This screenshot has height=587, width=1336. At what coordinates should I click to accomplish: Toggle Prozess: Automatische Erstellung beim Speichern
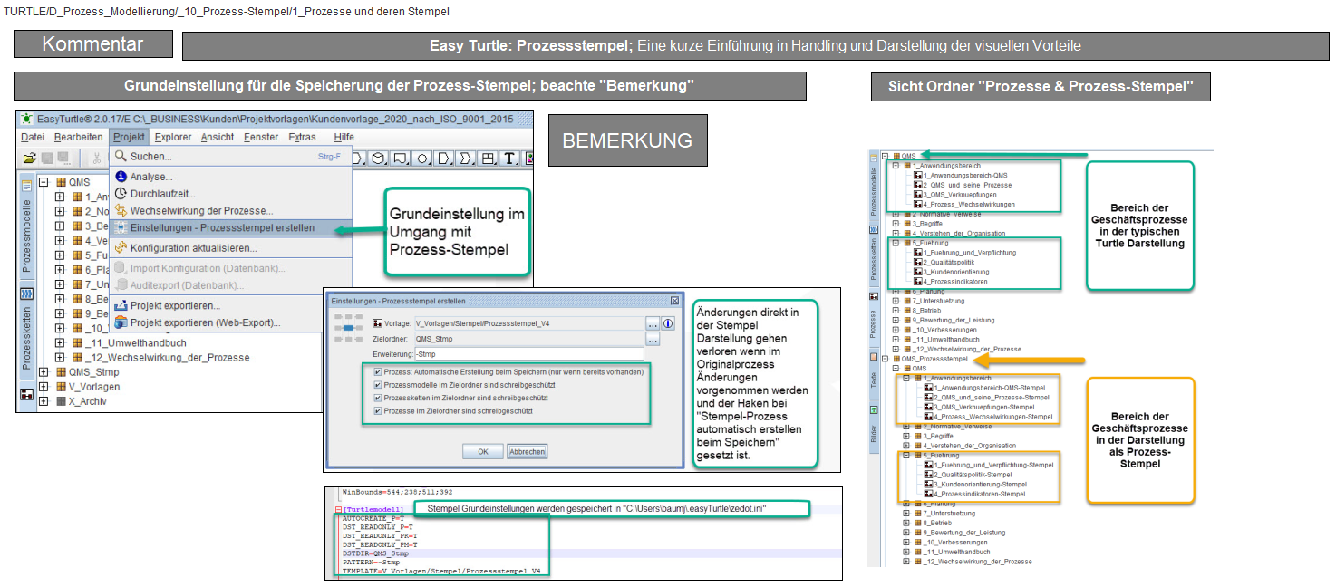point(378,372)
